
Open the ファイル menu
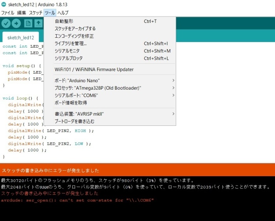click(8, 13)
